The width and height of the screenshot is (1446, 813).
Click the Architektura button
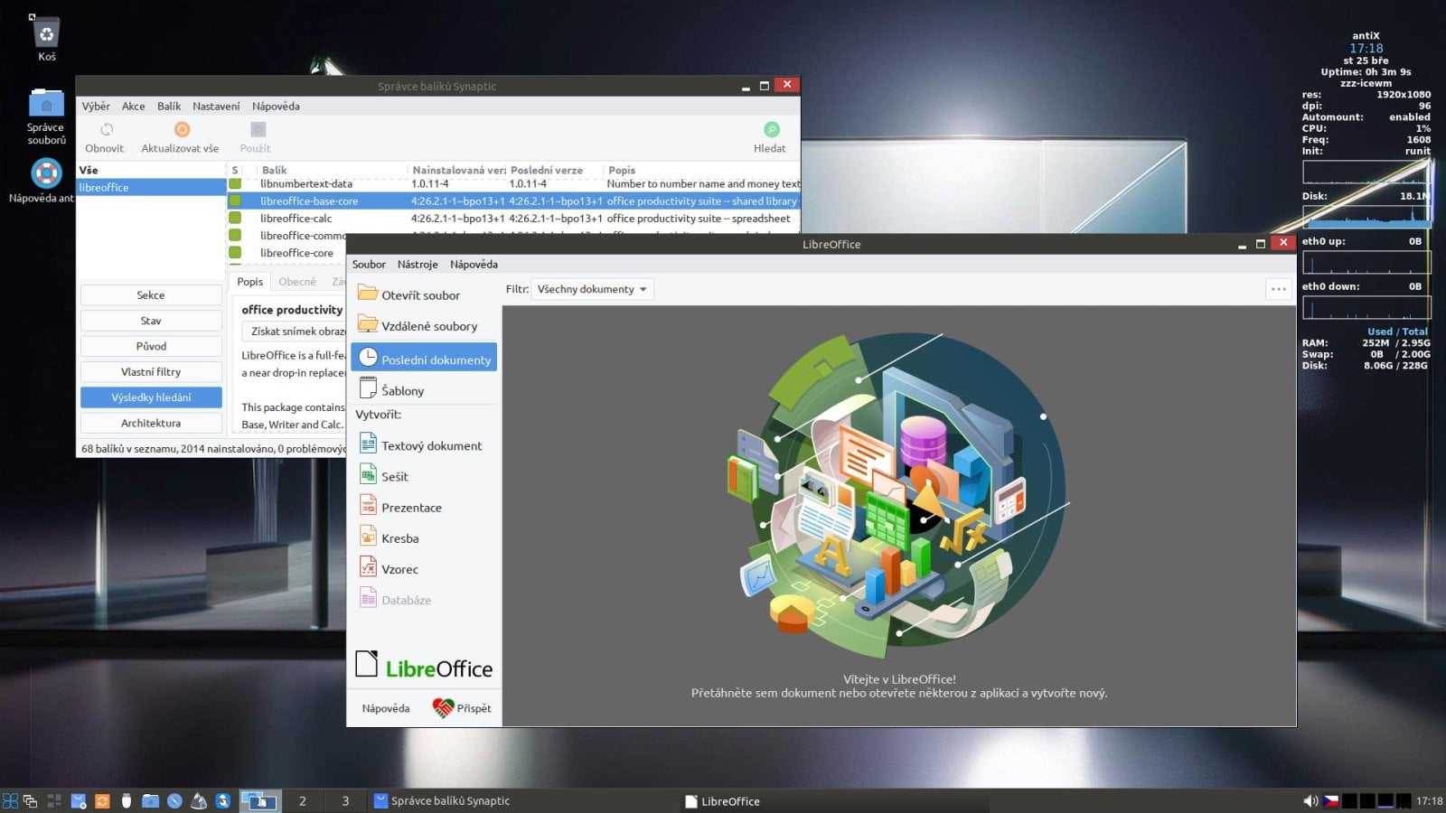pos(151,423)
